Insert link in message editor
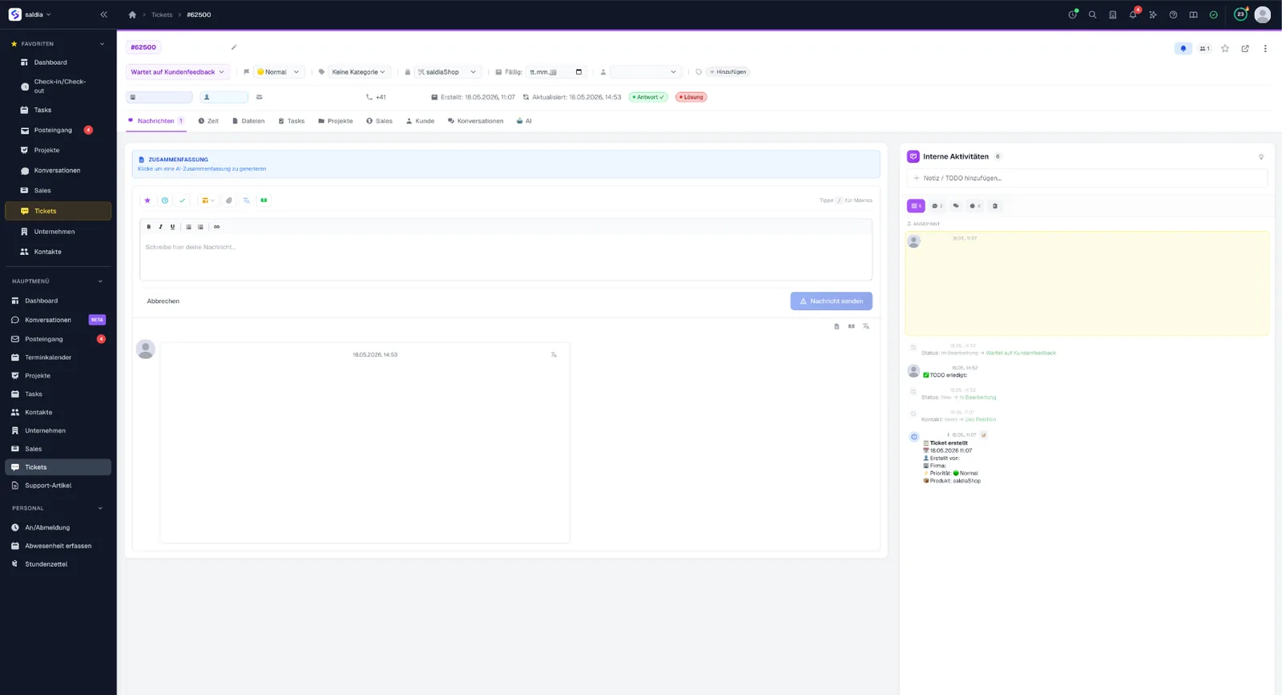Image resolution: width=1282 pixels, height=695 pixels. click(x=216, y=227)
